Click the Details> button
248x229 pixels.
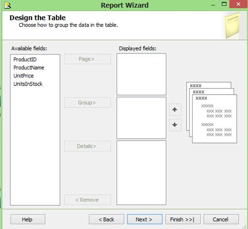pos(87,146)
